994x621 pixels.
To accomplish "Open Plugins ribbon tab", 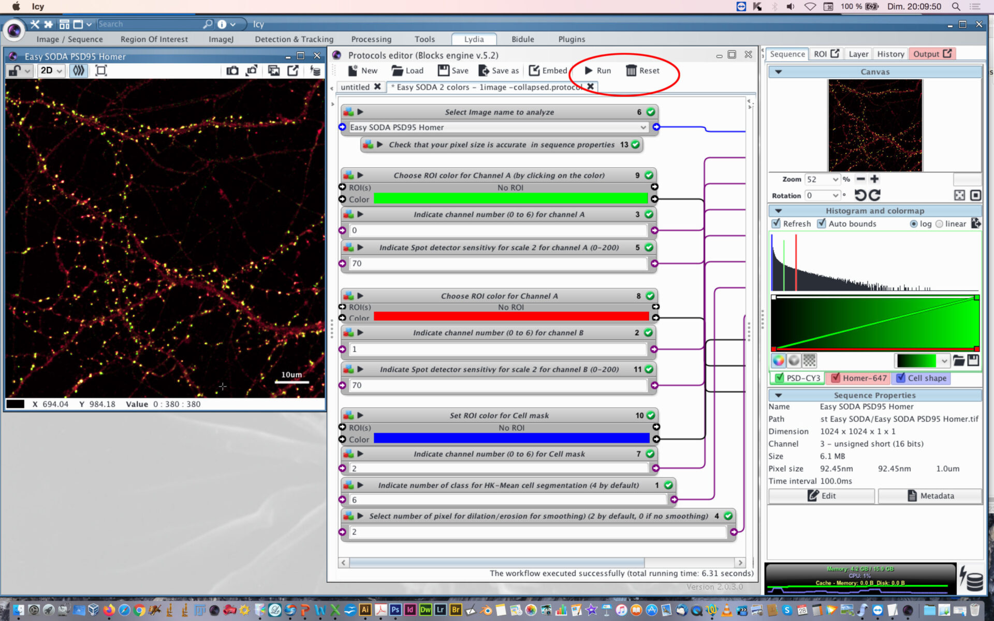I will 572,39.
